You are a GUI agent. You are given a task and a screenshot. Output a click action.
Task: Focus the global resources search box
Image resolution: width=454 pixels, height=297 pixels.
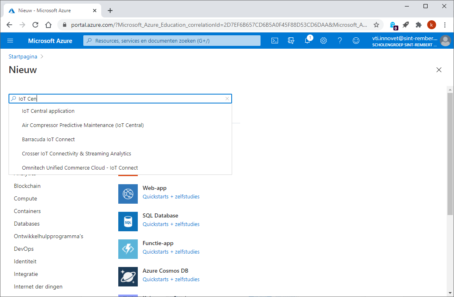(x=172, y=41)
